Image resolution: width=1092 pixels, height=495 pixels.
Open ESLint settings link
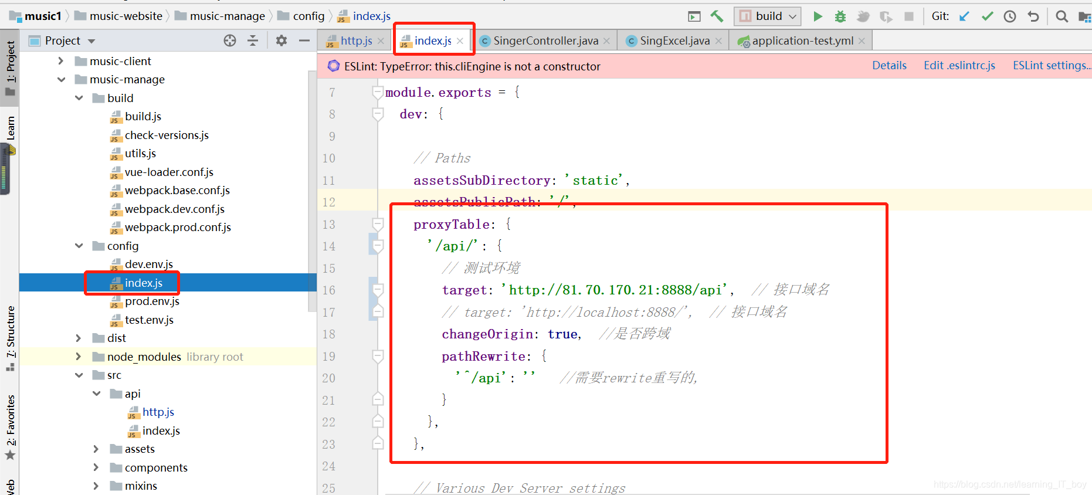pos(1052,66)
